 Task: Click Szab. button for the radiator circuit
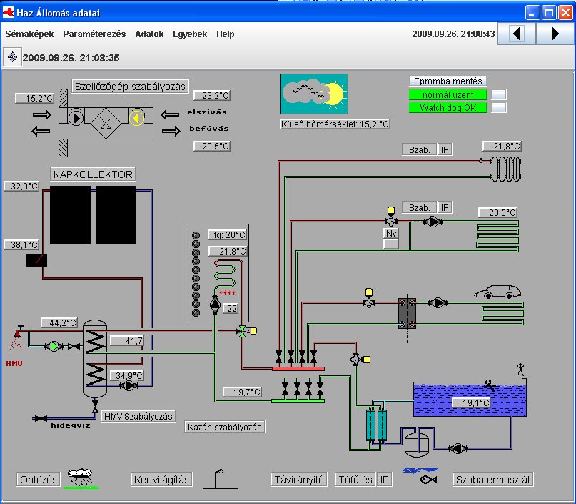click(419, 149)
